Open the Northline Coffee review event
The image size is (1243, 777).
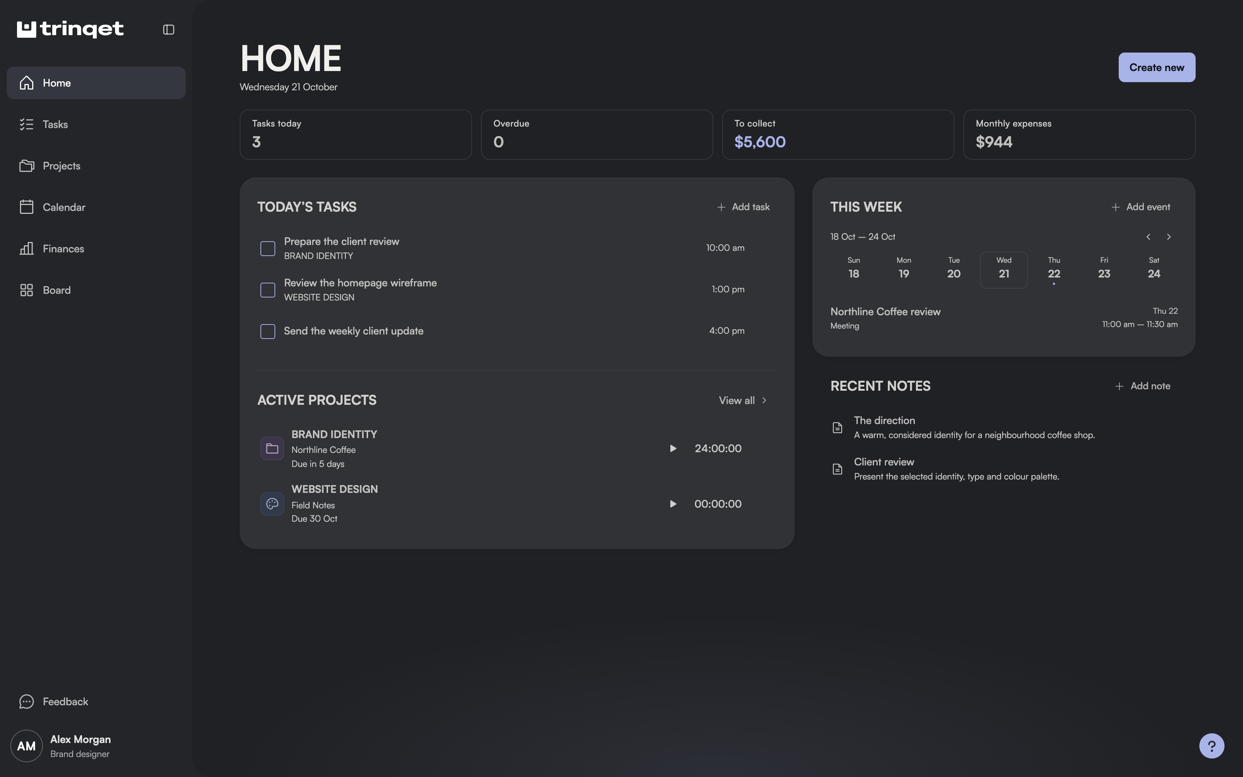pos(1004,318)
